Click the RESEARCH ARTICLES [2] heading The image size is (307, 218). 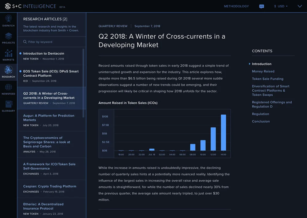click(x=45, y=19)
